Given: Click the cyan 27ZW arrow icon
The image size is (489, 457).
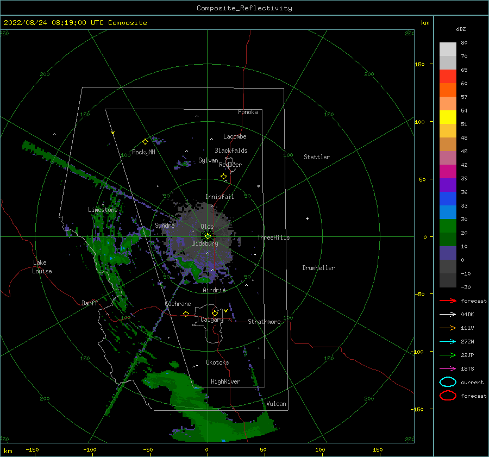Looking at the screenshot, I should 448,342.
